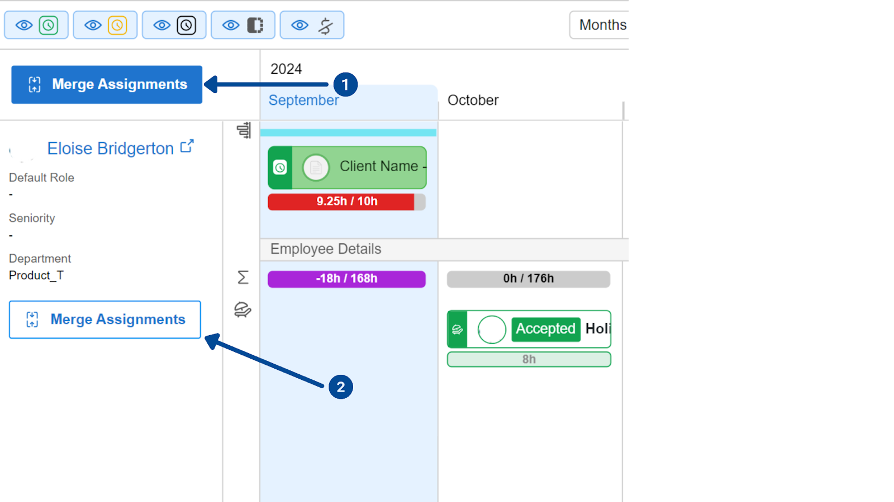Expand the document icon on the Client Name assignment
The height and width of the screenshot is (502, 894).
316,167
